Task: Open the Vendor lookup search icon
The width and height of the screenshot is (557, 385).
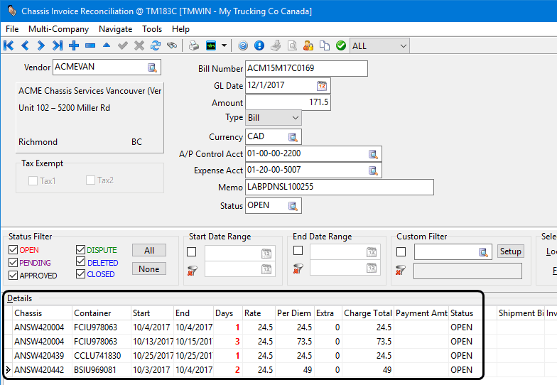Action: [x=152, y=67]
